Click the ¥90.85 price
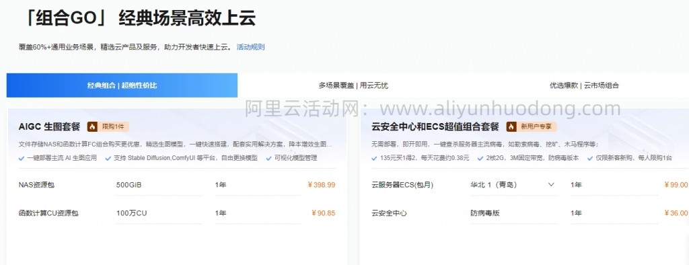Viewport: 689px width, 265px height. [323, 213]
